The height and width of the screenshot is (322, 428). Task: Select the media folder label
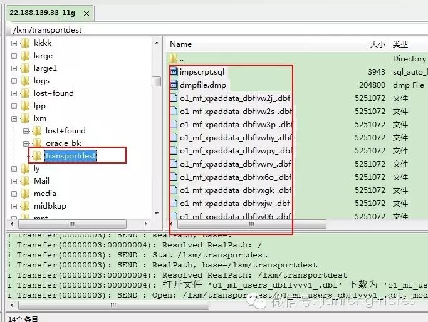45,194
